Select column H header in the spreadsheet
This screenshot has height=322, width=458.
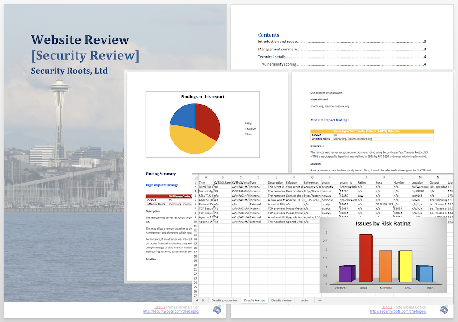[330, 177]
